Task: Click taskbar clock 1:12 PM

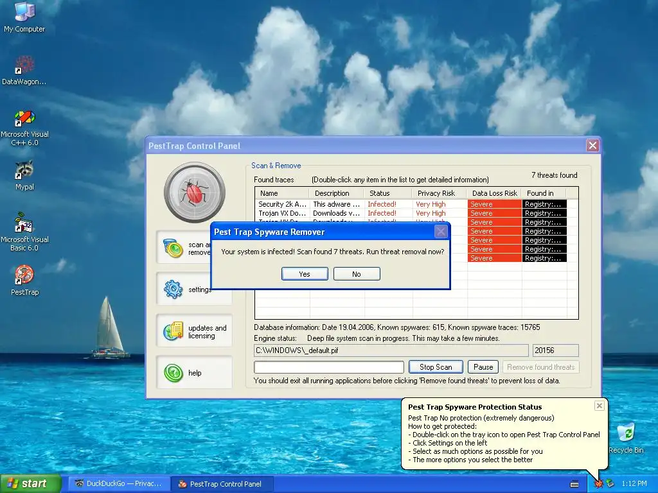Action: (634, 484)
